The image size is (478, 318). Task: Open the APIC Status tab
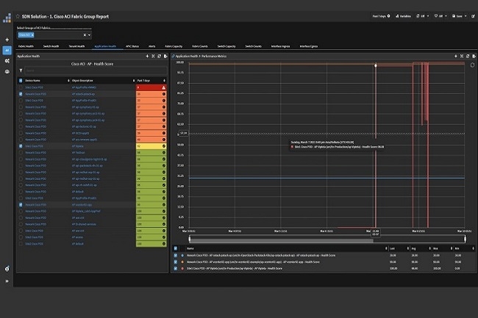132,46
